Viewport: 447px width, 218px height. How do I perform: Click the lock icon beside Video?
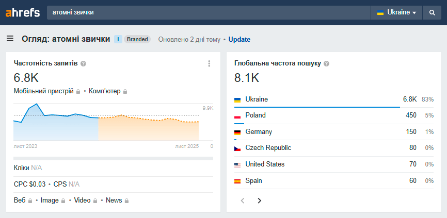pyautogui.click(x=95, y=200)
